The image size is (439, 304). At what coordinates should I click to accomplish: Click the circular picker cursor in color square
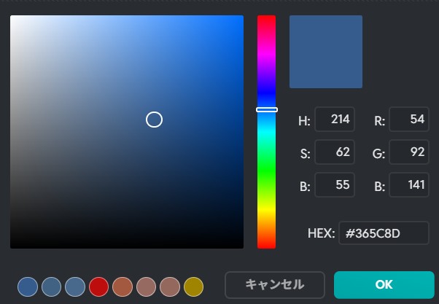154,120
